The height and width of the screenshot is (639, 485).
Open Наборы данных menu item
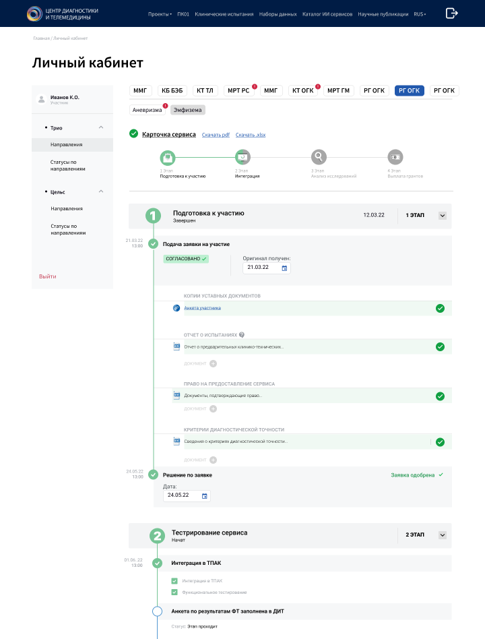click(278, 14)
